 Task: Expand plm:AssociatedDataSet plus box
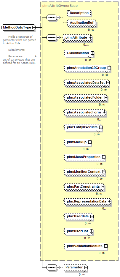108,83
